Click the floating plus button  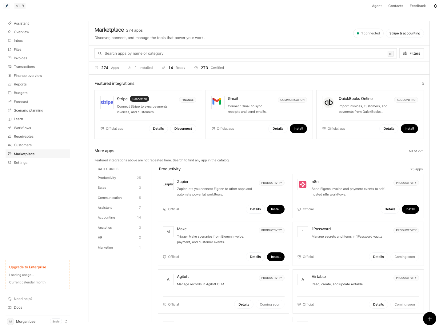tap(429, 318)
